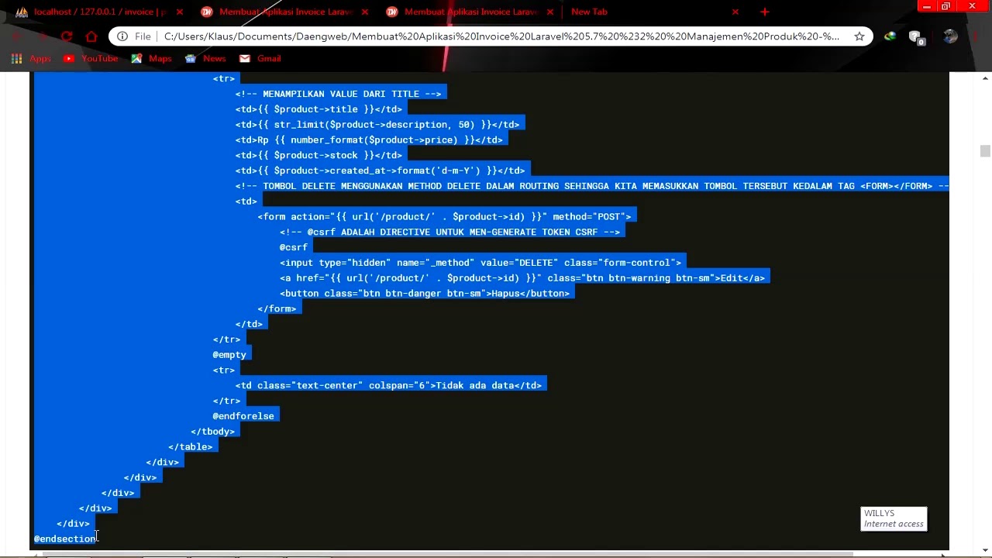
Task: Click the WILLYS Internet access notification
Action: 894,518
